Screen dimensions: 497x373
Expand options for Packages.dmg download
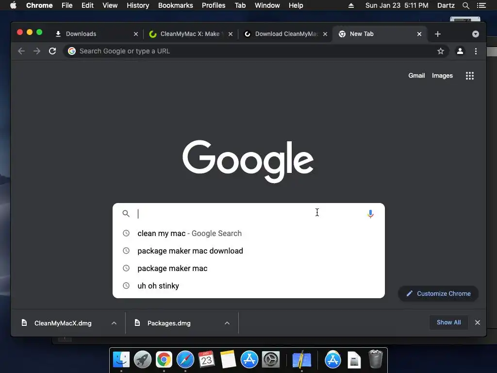(227, 323)
